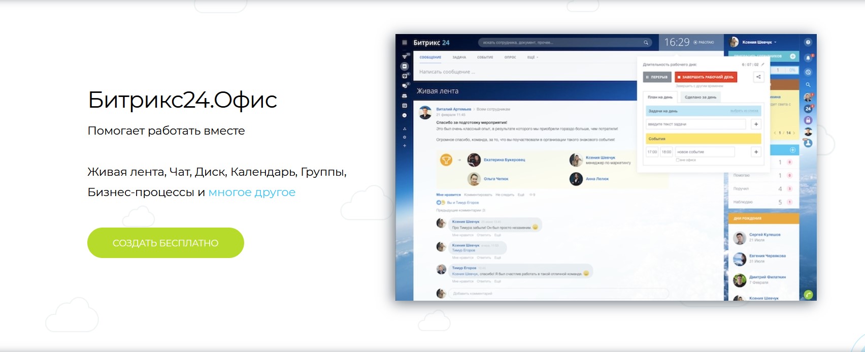
Task: Click the pencil icon to edit workday duration
Action: coord(762,65)
